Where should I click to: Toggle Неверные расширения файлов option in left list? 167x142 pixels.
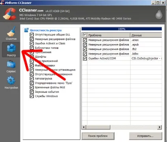click(x=32, y=39)
